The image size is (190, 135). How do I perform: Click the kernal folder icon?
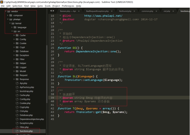click(13, 23)
